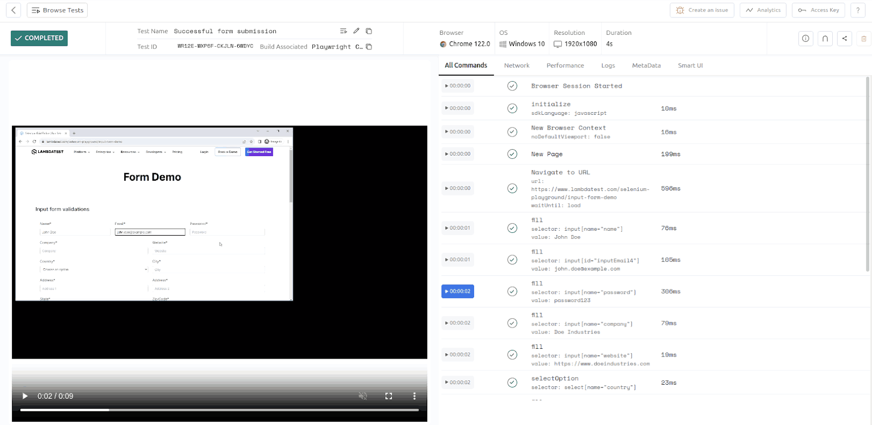Play the test video

(25, 396)
